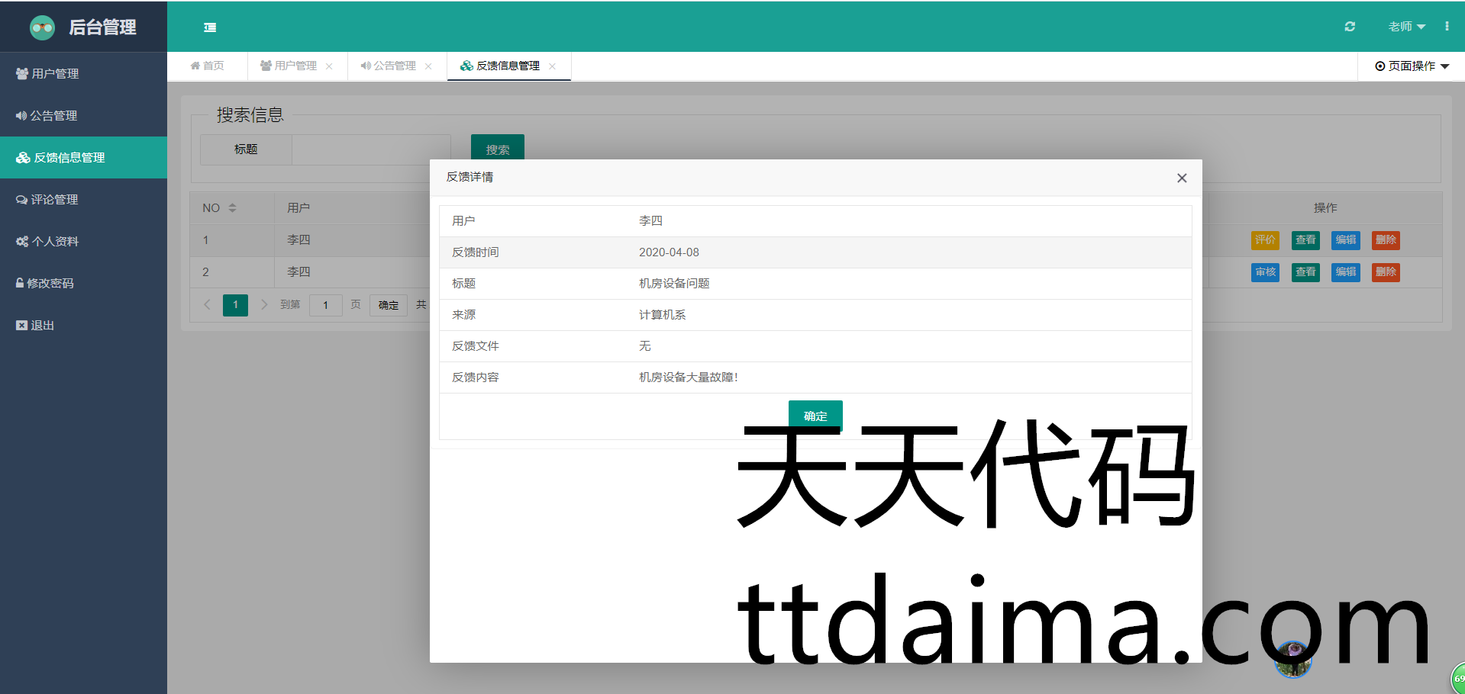Switch to the 首页 tab

(208, 66)
